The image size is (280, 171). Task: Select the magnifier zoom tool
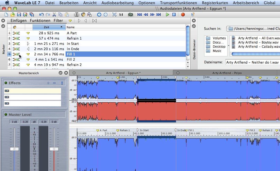89,15
